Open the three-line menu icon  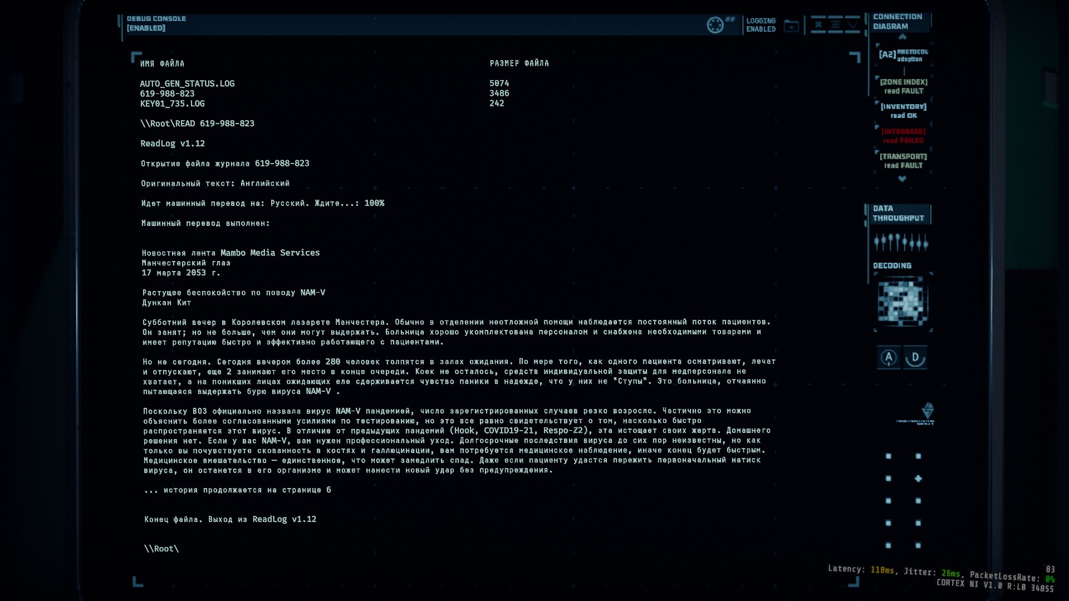(835, 24)
